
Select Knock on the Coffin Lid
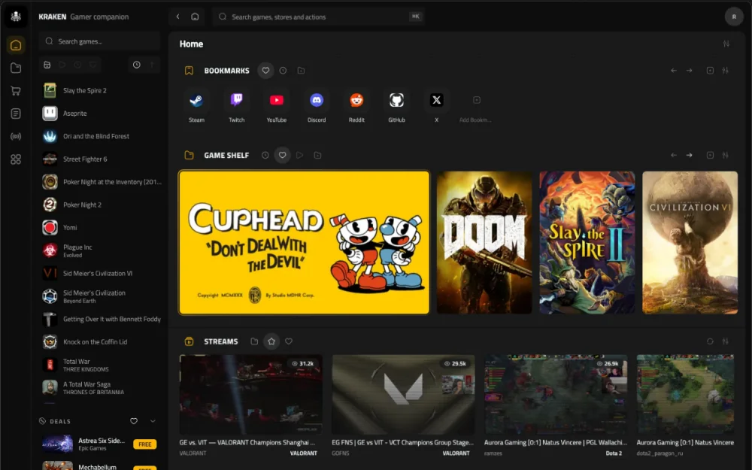(x=101, y=342)
